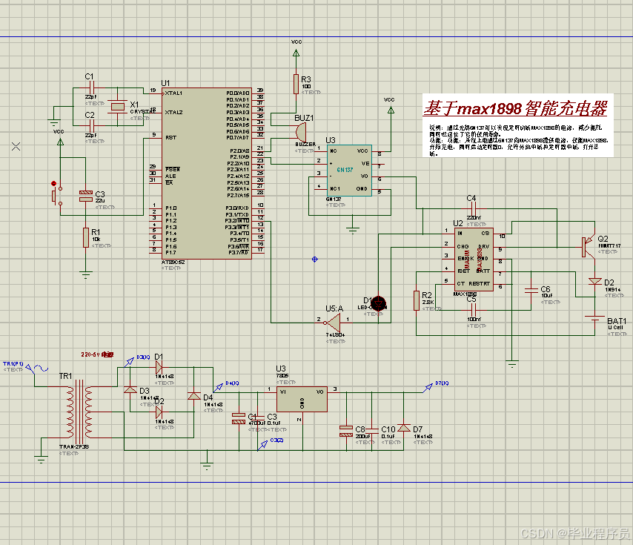
Task: Click the red 220-5V power label
Action: [x=97, y=354]
